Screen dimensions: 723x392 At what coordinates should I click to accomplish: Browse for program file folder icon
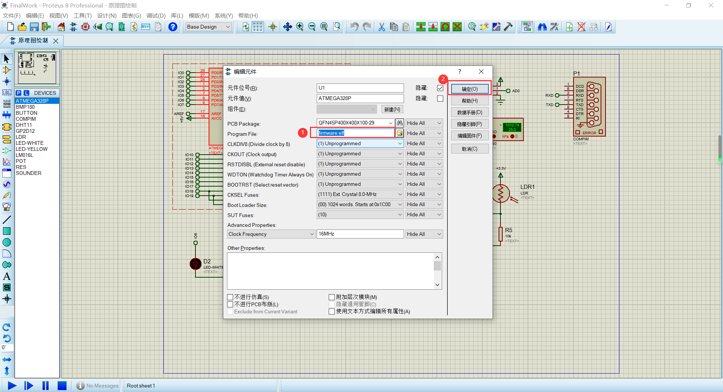400,133
